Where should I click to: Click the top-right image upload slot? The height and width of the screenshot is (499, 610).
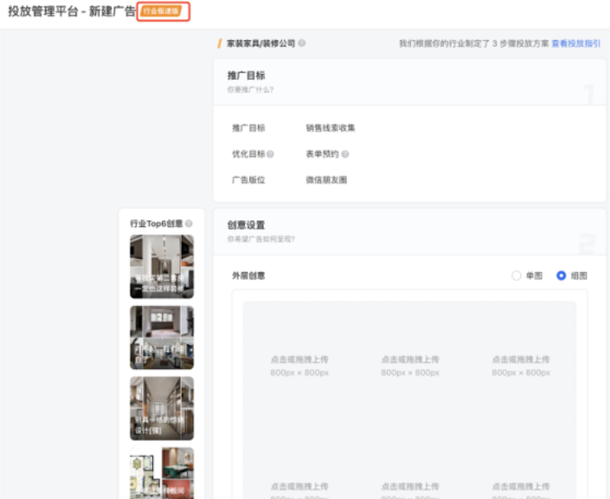pos(521,366)
